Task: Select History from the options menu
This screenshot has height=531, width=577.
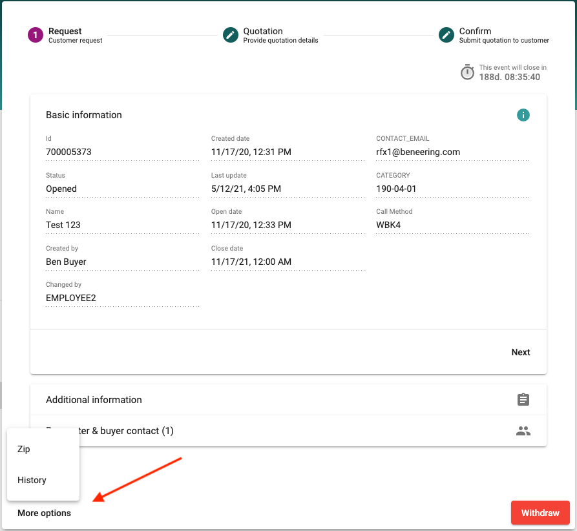Action: pyautogui.click(x=32, y=480)
